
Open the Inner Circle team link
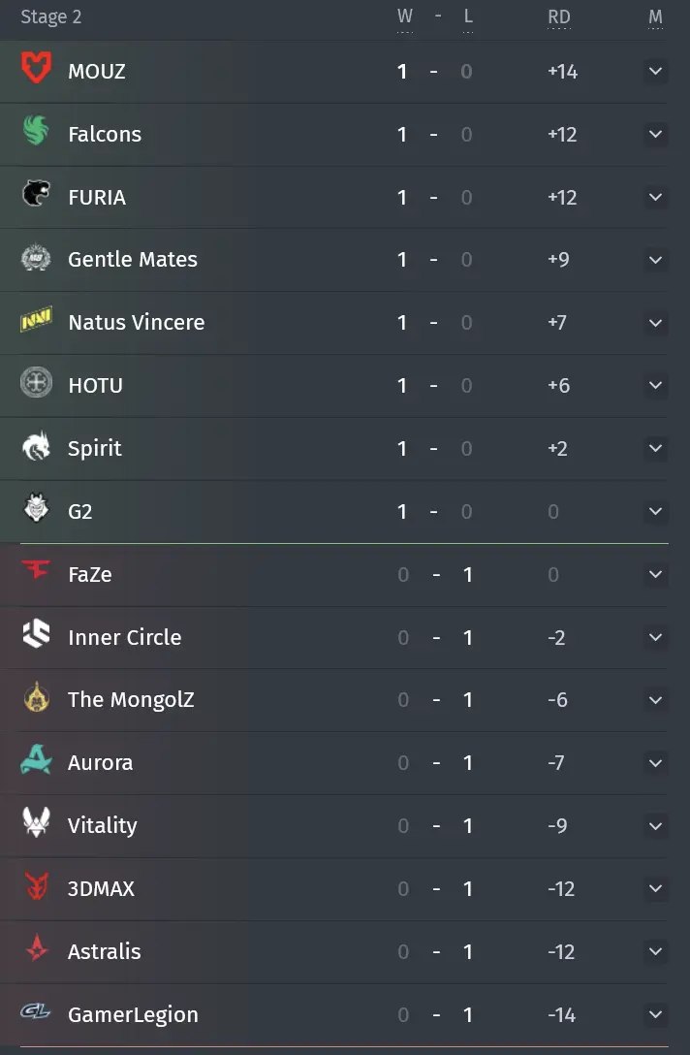[x=124, y=637]
